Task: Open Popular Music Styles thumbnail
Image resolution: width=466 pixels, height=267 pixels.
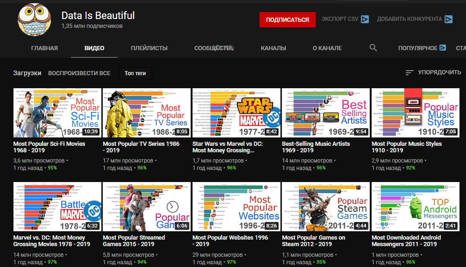Action: click(x=415, y=113)
